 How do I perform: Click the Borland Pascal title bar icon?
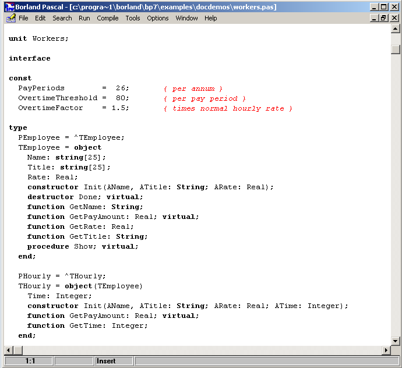click(8, 7)
